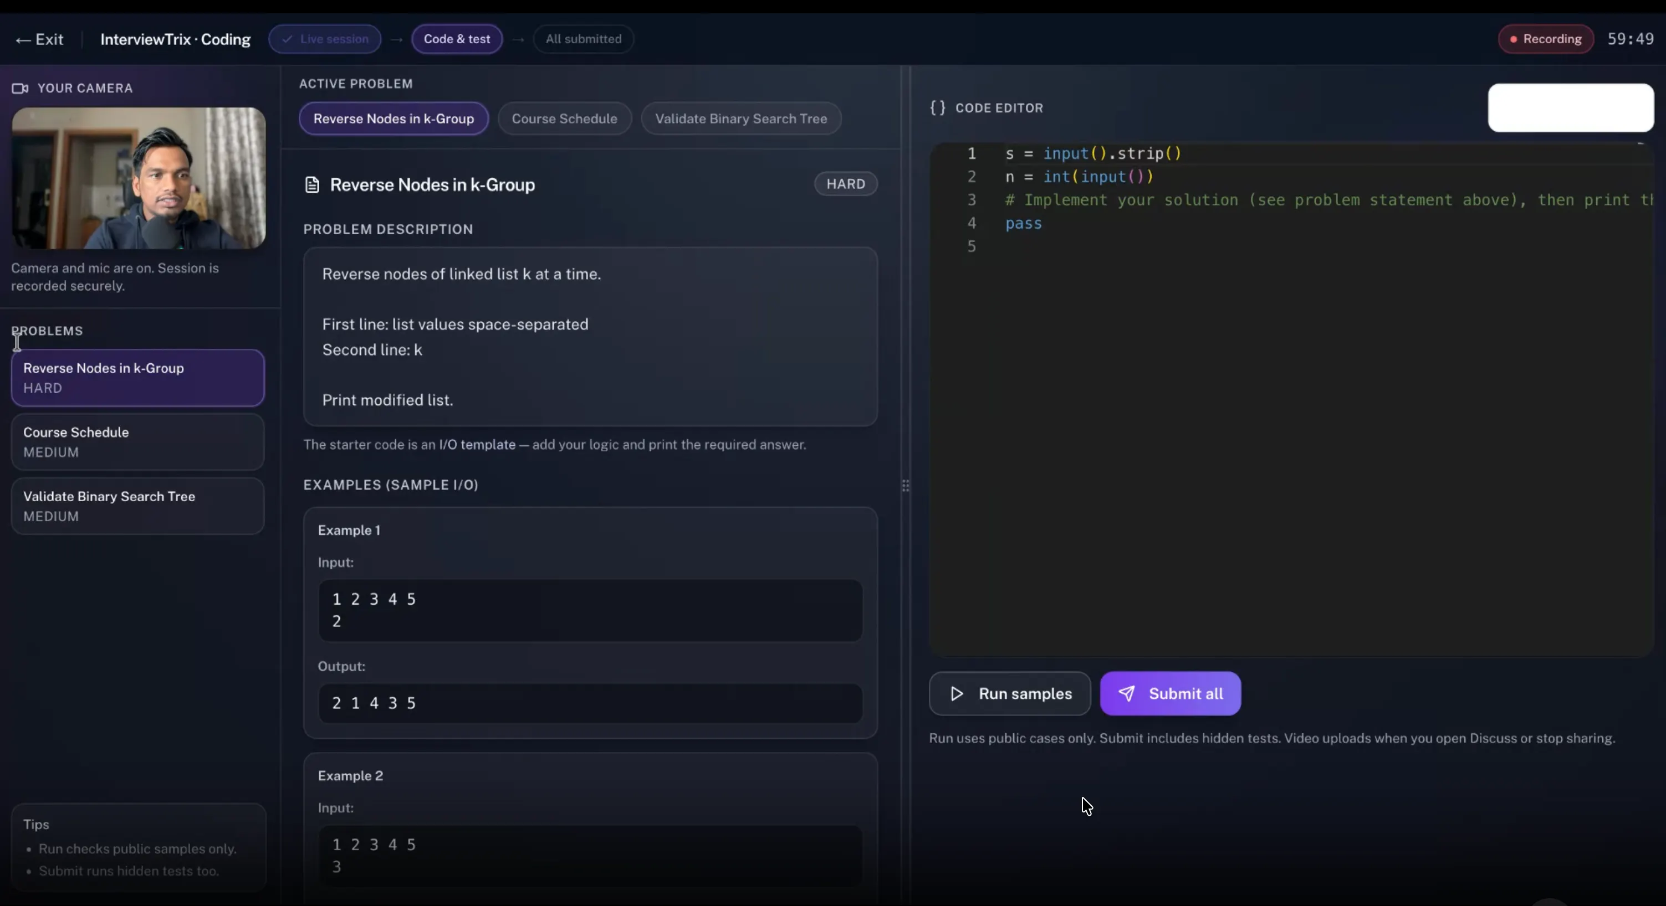Click the Exit link
The height and width of the screenshot is (906, 1666).
coord(39,39)
